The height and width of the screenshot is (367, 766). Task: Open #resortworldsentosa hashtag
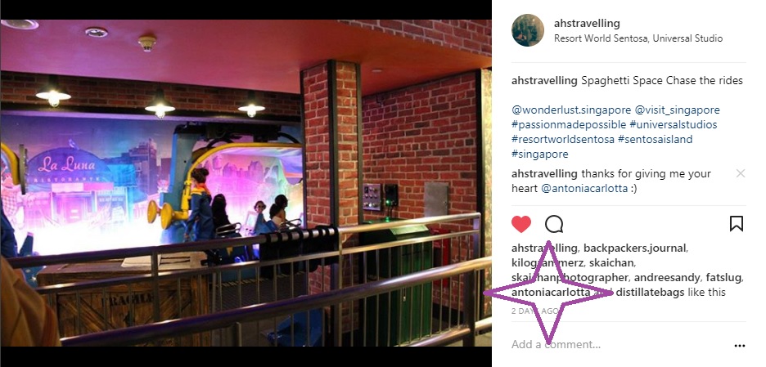pyautogui.click(x=563, y=139)
